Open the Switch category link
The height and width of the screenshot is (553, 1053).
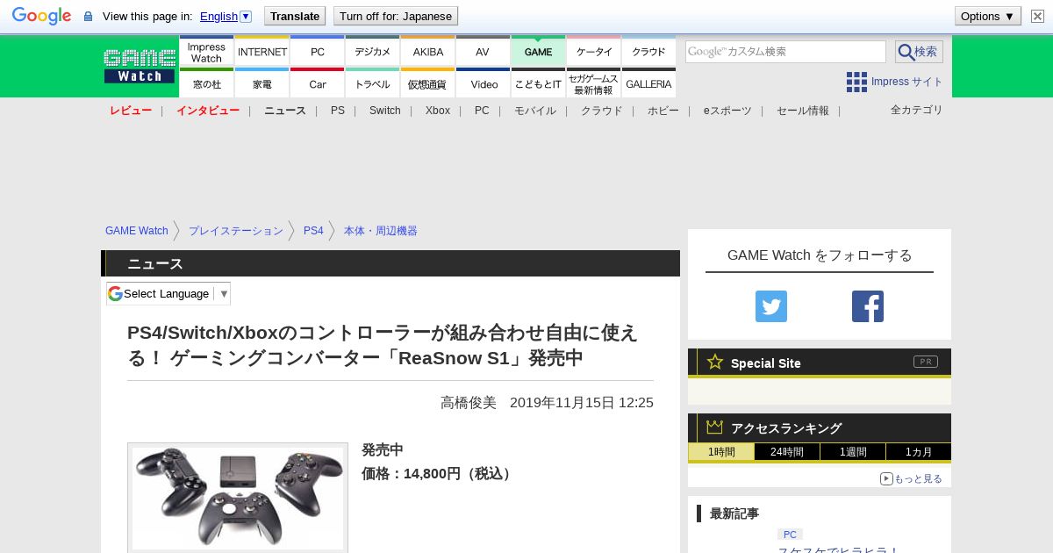(x=385, y=111)
